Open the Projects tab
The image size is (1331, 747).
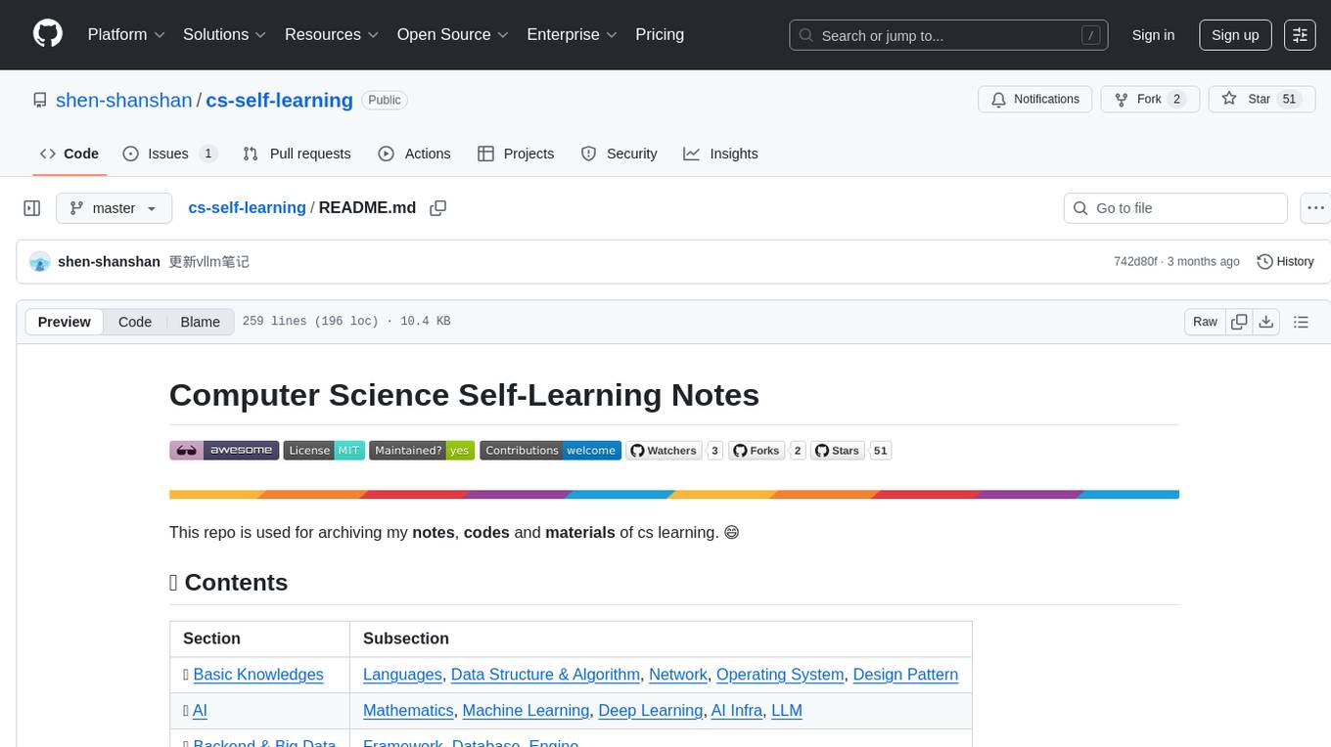click(x=516, y=154)
